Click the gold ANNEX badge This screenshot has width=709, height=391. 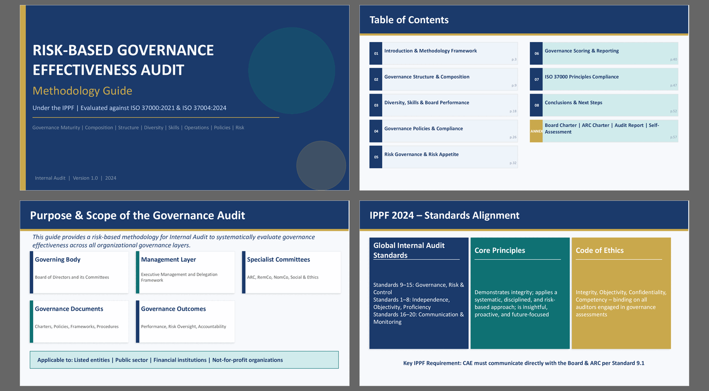coord(536,131)
